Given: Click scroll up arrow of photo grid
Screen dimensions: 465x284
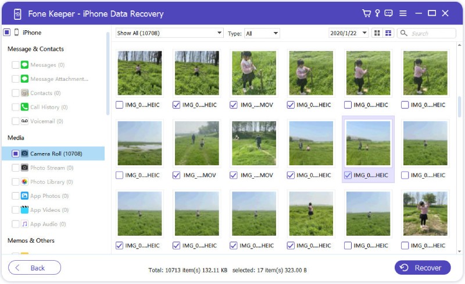Looking at the screenshot, I should click(459, 45).
